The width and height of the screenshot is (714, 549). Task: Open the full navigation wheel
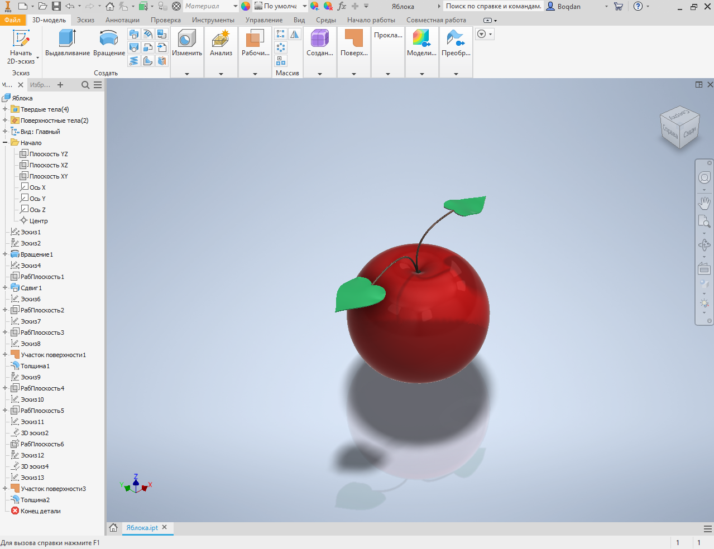coord(705,177)
